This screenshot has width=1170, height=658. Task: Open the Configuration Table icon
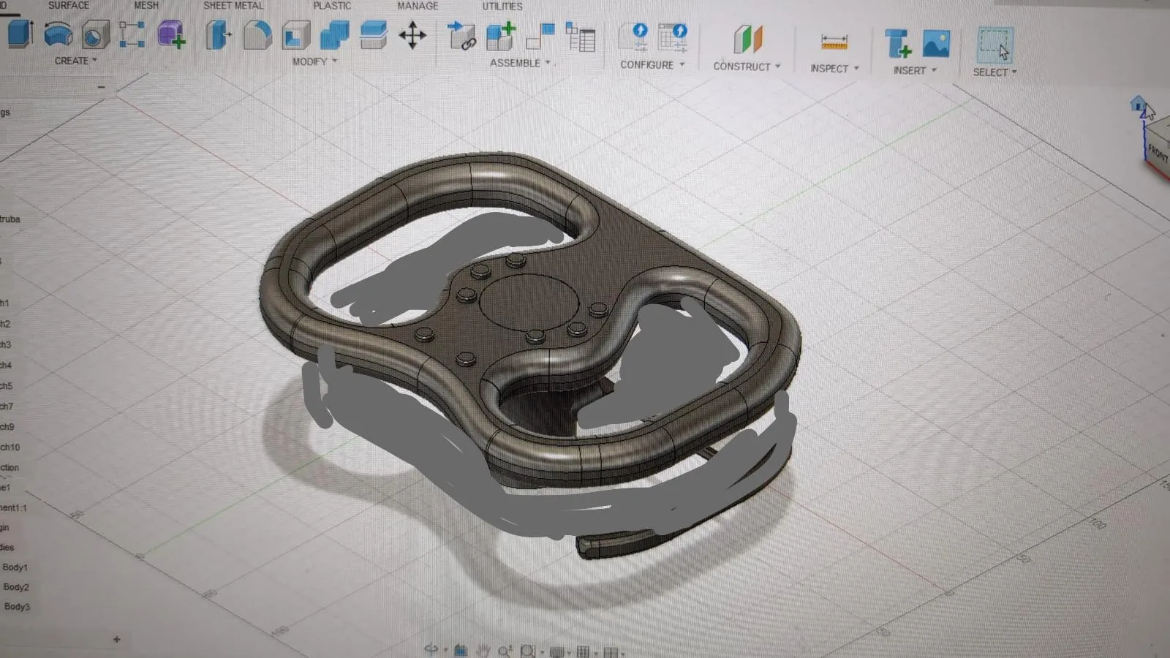(x=673, y=37)
